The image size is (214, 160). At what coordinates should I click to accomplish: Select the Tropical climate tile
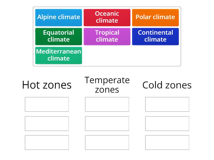tap(107, 36)
